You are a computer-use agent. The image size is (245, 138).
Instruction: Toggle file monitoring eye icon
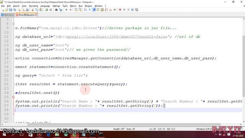pos(114,10)
